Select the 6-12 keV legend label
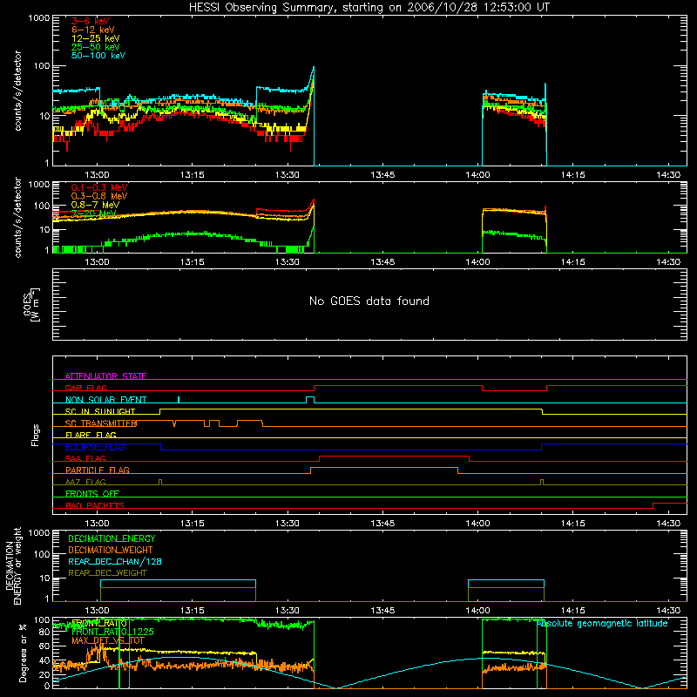Viewport: 697px width, 697px height. click(93, 30)
